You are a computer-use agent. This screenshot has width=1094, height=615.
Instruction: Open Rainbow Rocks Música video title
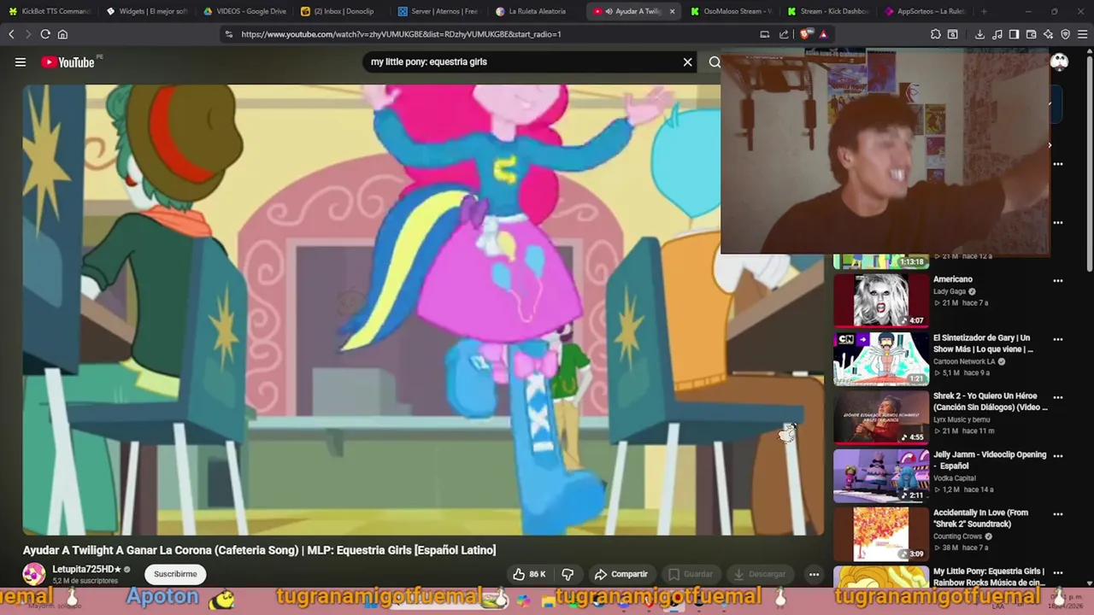(x=990, y=577)
